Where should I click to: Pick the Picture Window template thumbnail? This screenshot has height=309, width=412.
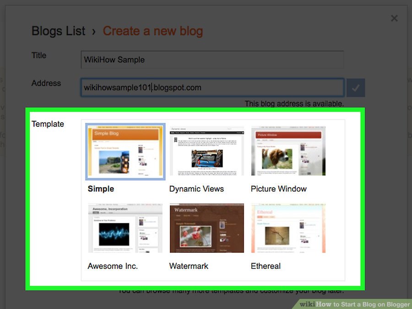288,151
